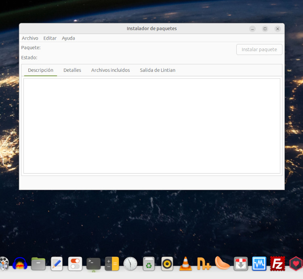Launch VLC media player cone icon
303x279 pixels.
(x=185, y=264)
